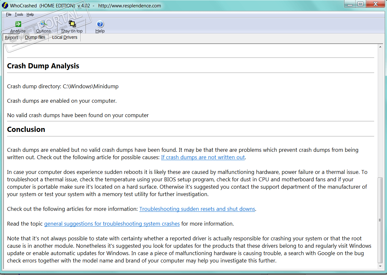
Task: Open the Options toolbar icon
Action: (x=43, y=24)
